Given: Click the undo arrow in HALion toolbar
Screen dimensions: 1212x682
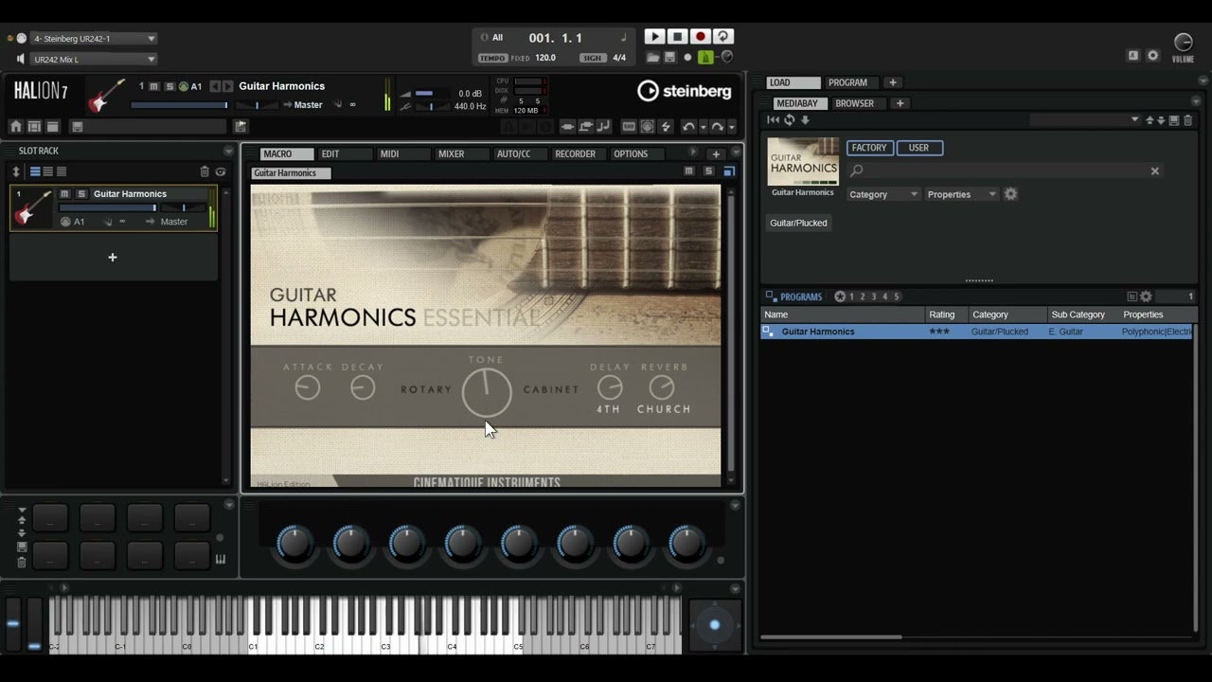Looking at the screenshot, I should tap(688, 127).
